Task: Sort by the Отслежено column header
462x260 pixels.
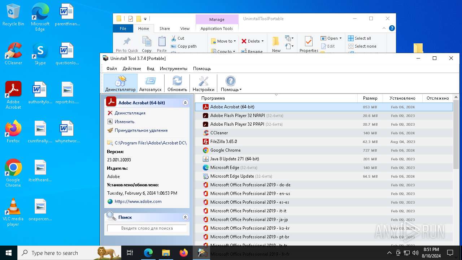Action: pos(437,98)
